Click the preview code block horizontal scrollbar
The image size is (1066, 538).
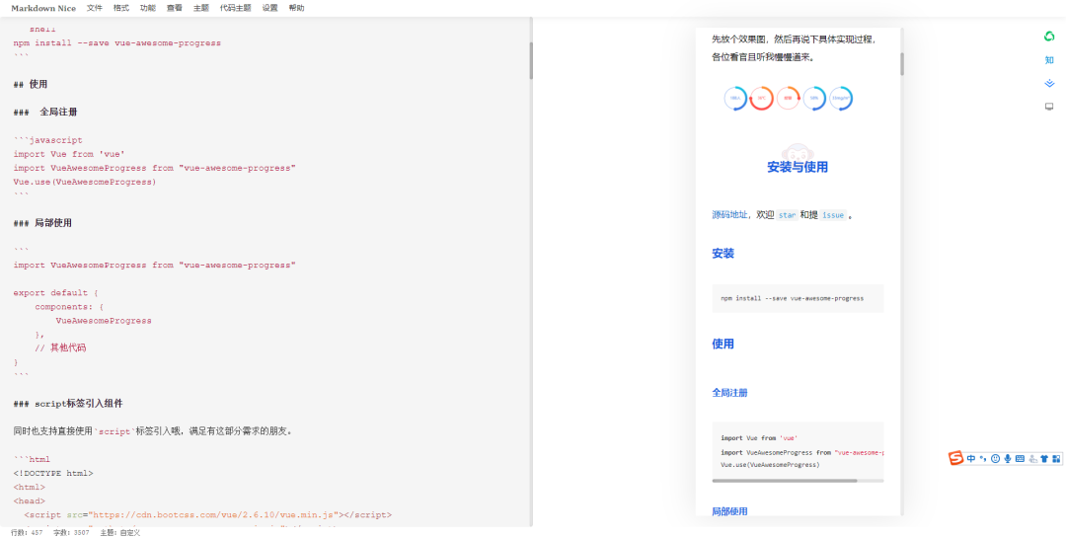pyautogui.click(x=785, y=481)
